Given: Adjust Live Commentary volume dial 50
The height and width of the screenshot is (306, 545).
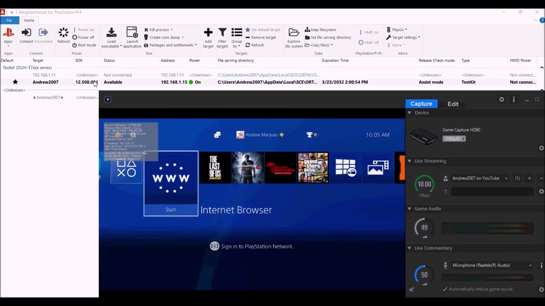Looking at the screenshot, I should [x=424, y=275].
